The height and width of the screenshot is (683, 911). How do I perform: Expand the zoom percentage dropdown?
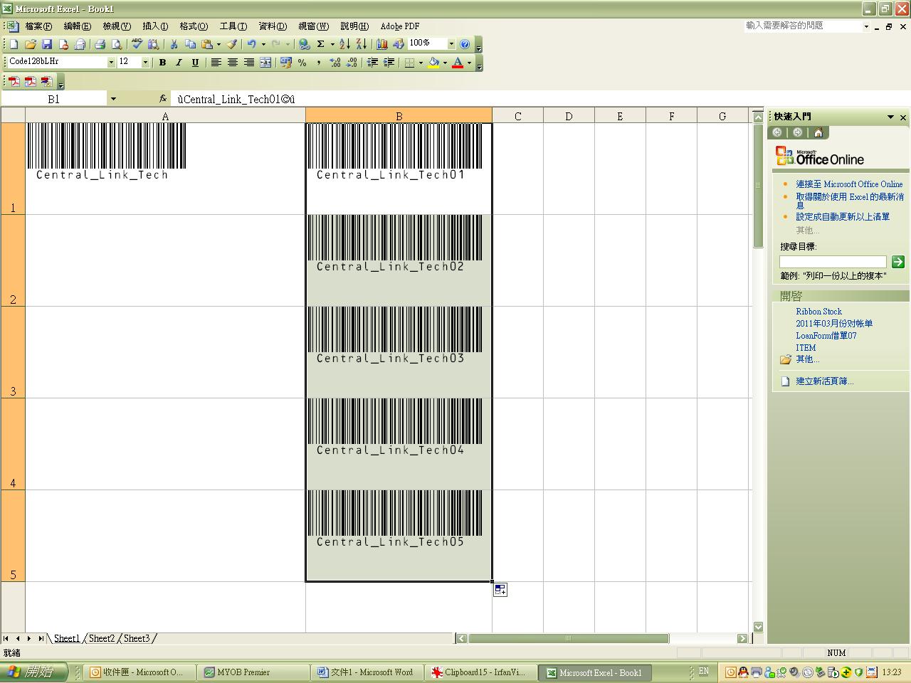coord(451,44)
